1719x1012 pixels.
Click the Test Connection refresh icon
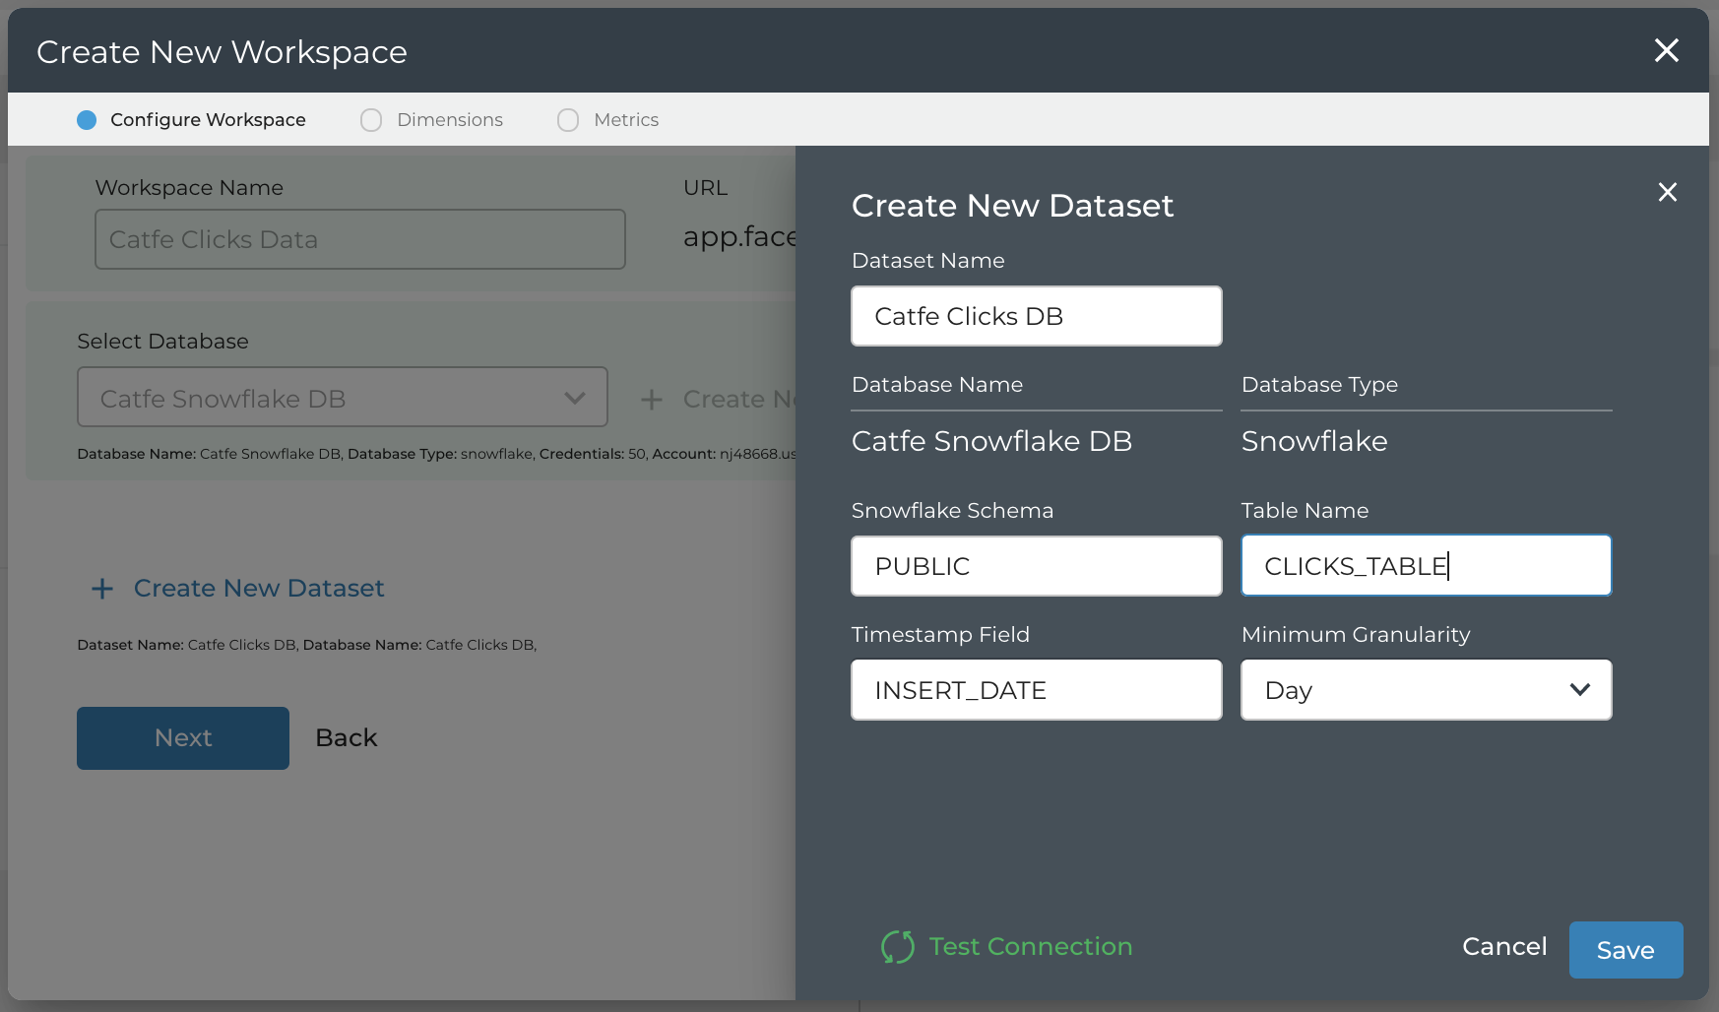[x=897, y=947]
